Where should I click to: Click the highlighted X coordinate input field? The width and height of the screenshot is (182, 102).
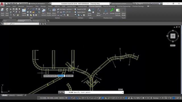pos(61,76)
